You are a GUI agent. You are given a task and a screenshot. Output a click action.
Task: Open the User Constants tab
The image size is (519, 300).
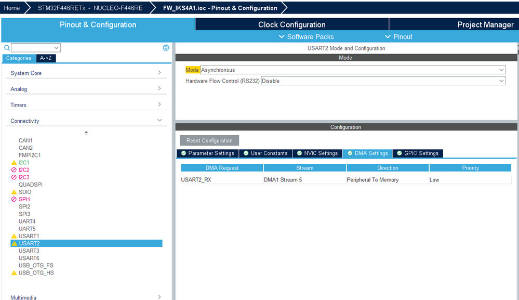tap(265, 153)
